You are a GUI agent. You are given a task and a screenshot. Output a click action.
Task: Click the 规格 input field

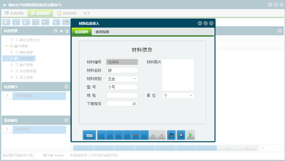tap(122, 95)
